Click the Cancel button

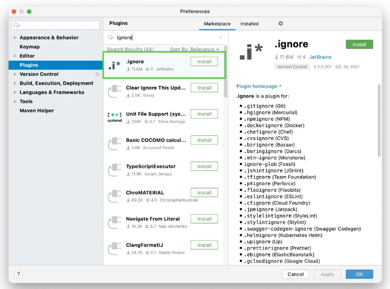click(x=295, y=274)
